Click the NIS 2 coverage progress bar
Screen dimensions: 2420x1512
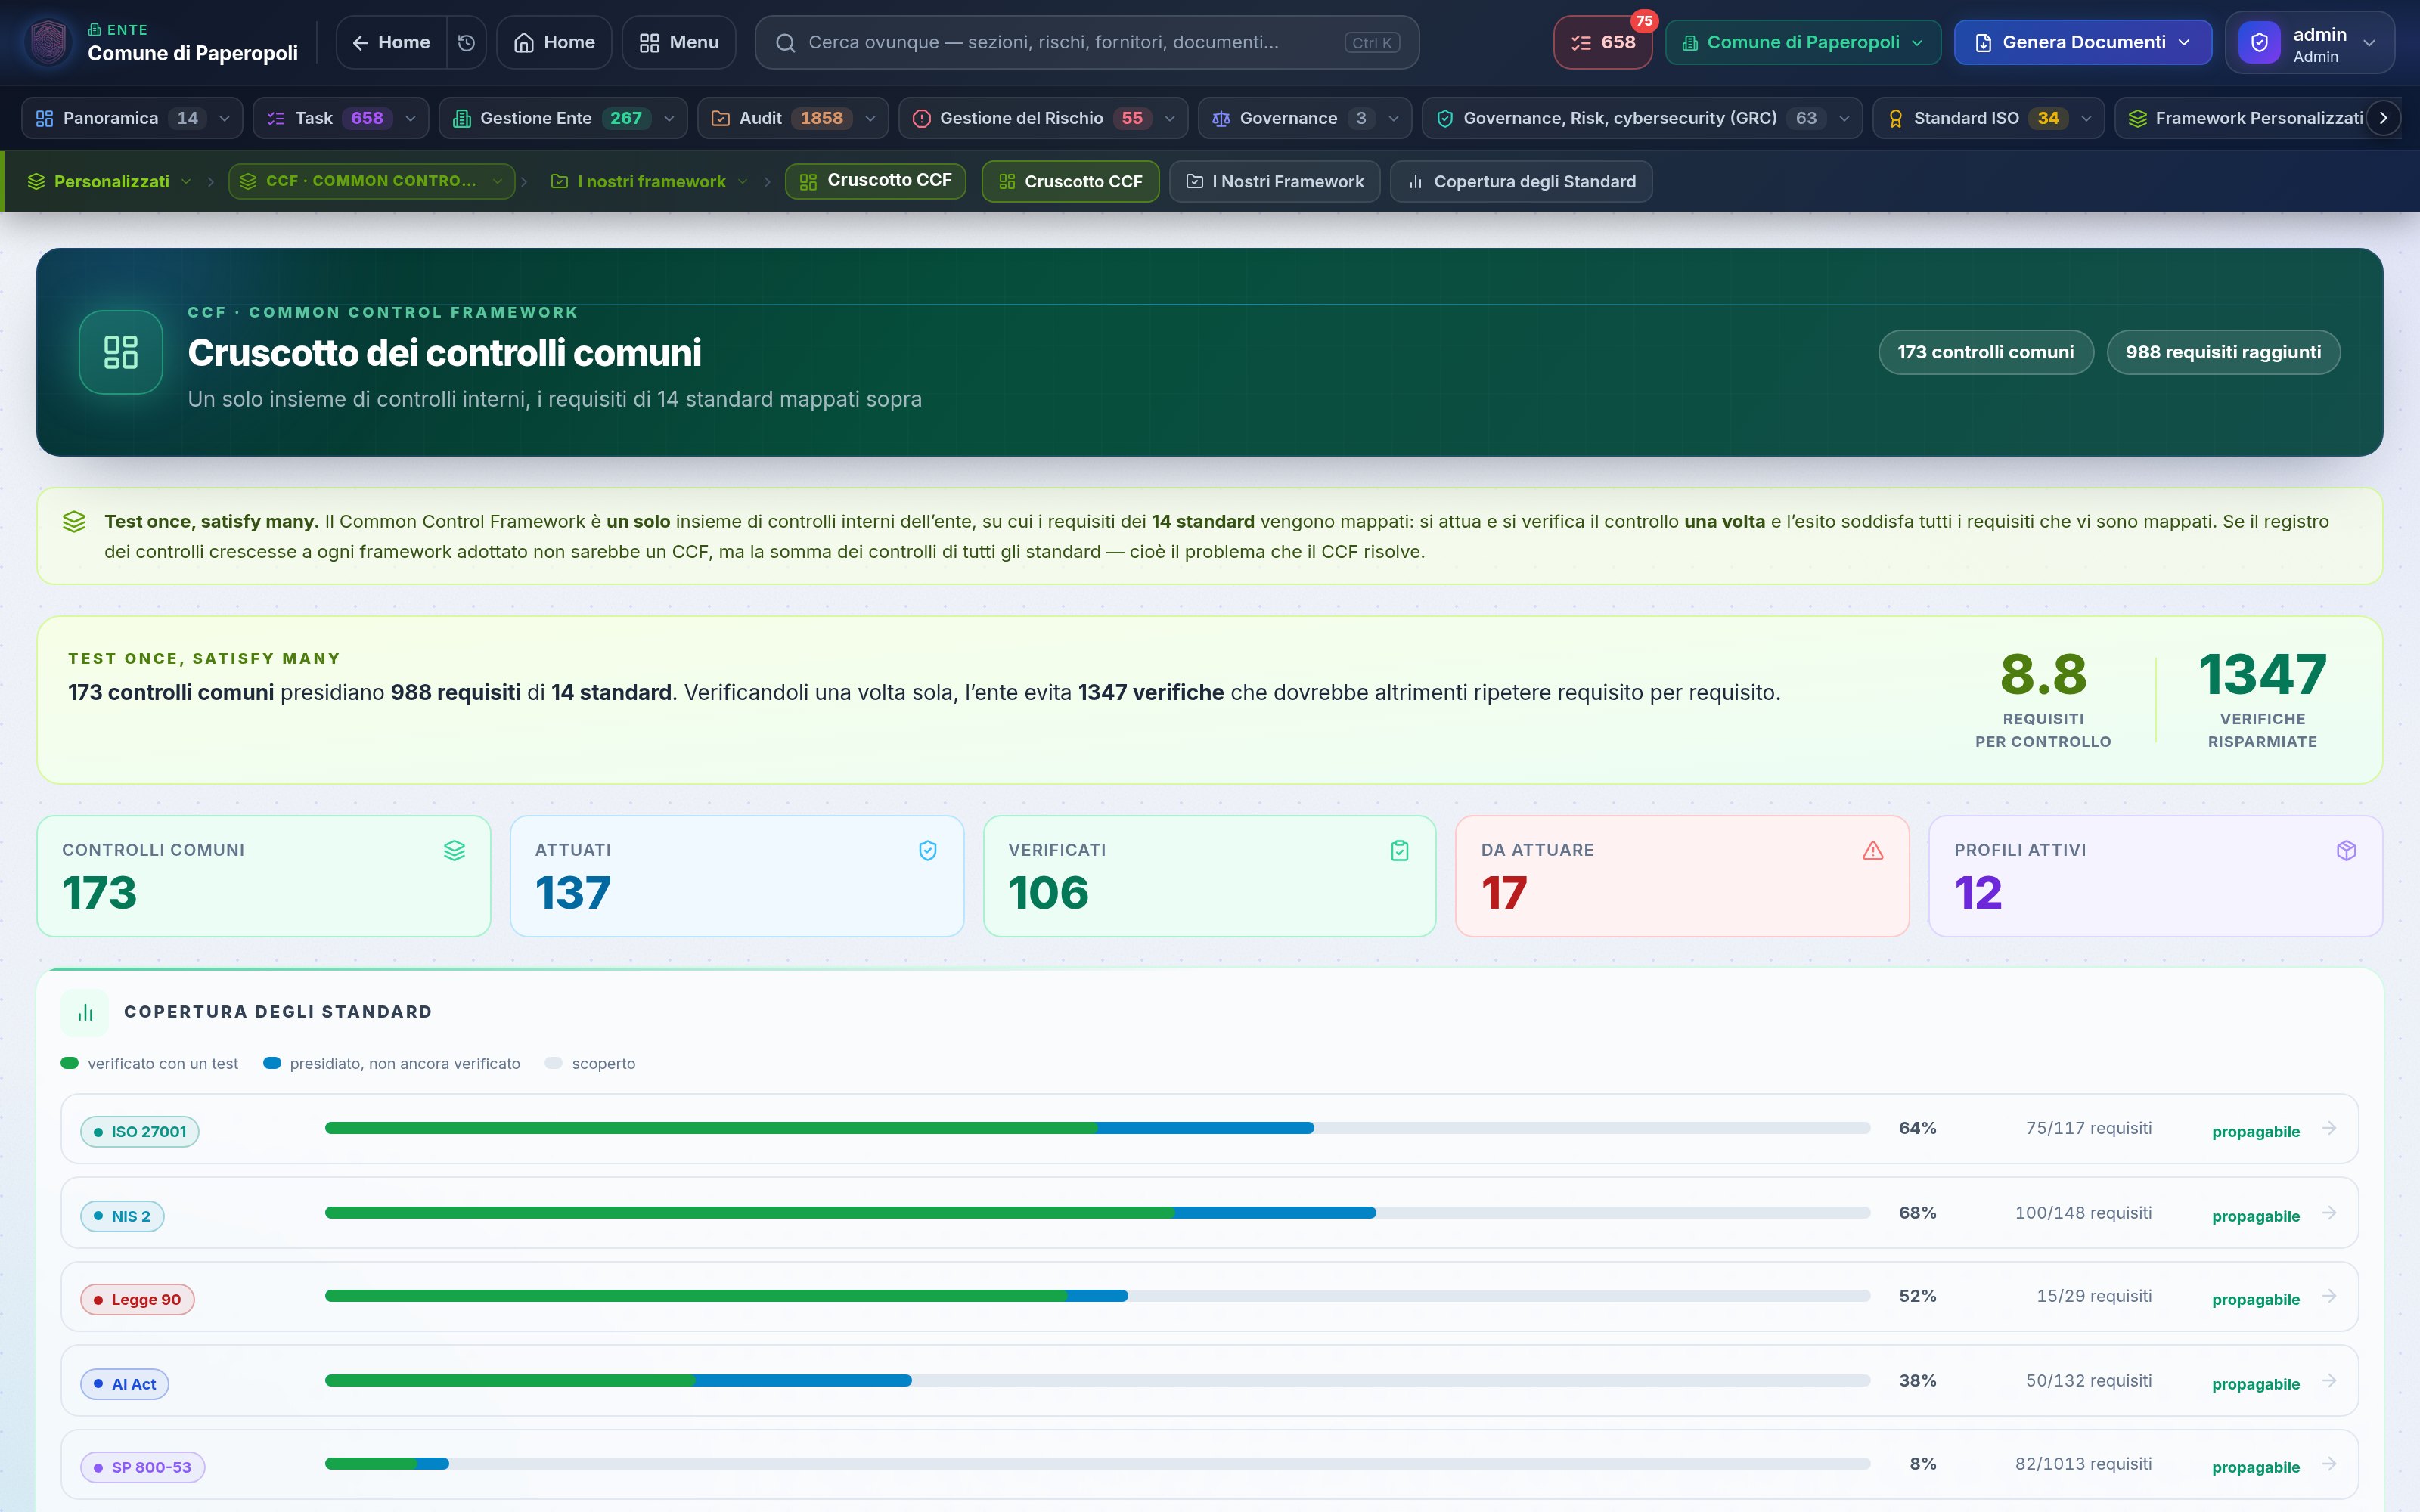coord(1097,1213)
